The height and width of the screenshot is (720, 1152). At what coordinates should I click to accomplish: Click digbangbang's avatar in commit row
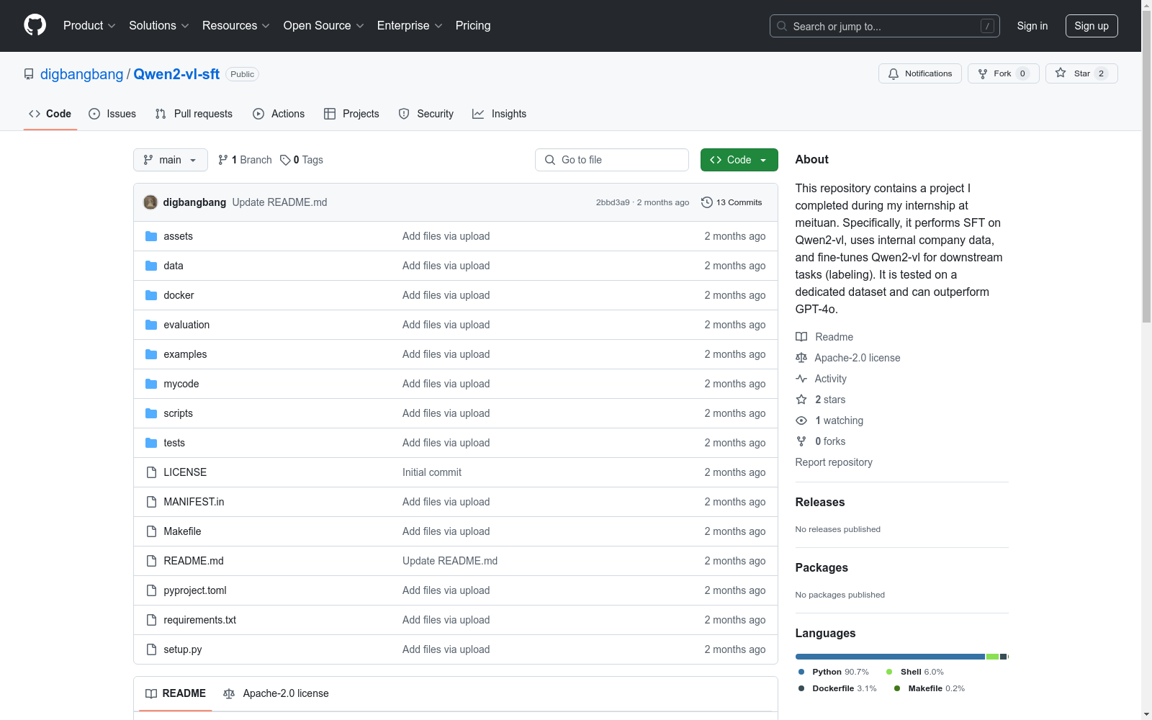point(150,202)
